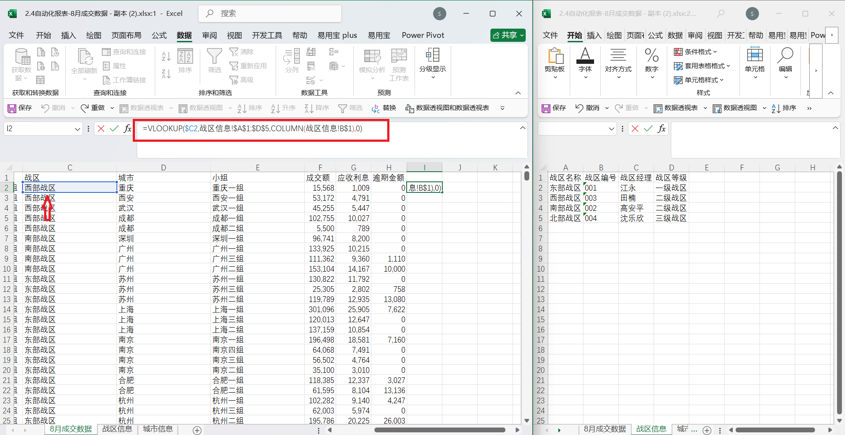
Task: Select 战区信息 sheet tab in left window
Action: pyautogui.click(x=117, y=429)
